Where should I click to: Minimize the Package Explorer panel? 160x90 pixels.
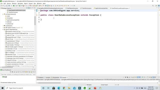tap(33, 8)
